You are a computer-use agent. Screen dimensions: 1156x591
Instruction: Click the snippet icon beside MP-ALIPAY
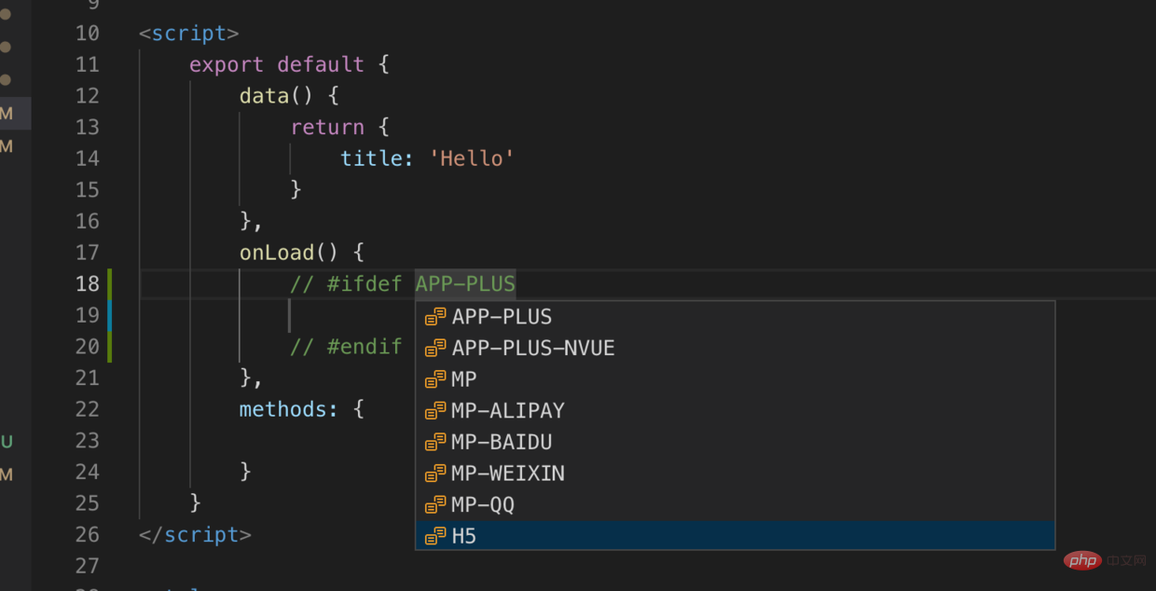click(435, 411)
